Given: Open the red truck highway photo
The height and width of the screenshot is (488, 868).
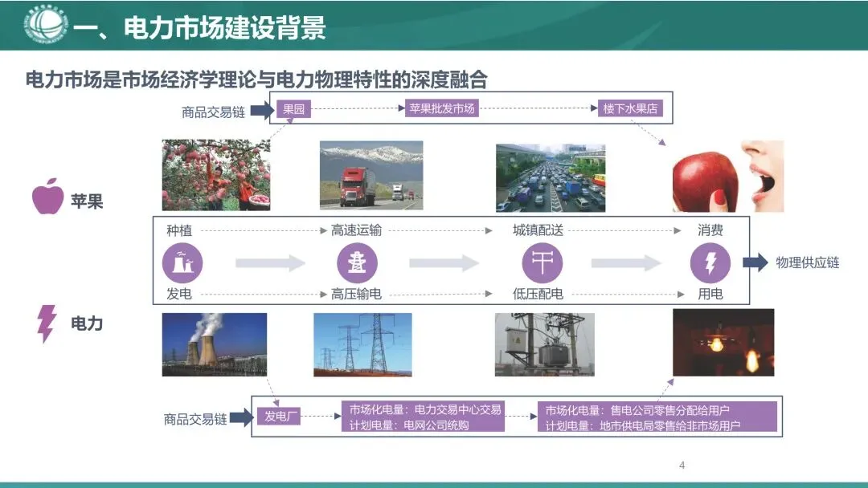Looking at the screenshot, I should pos(371,175).
